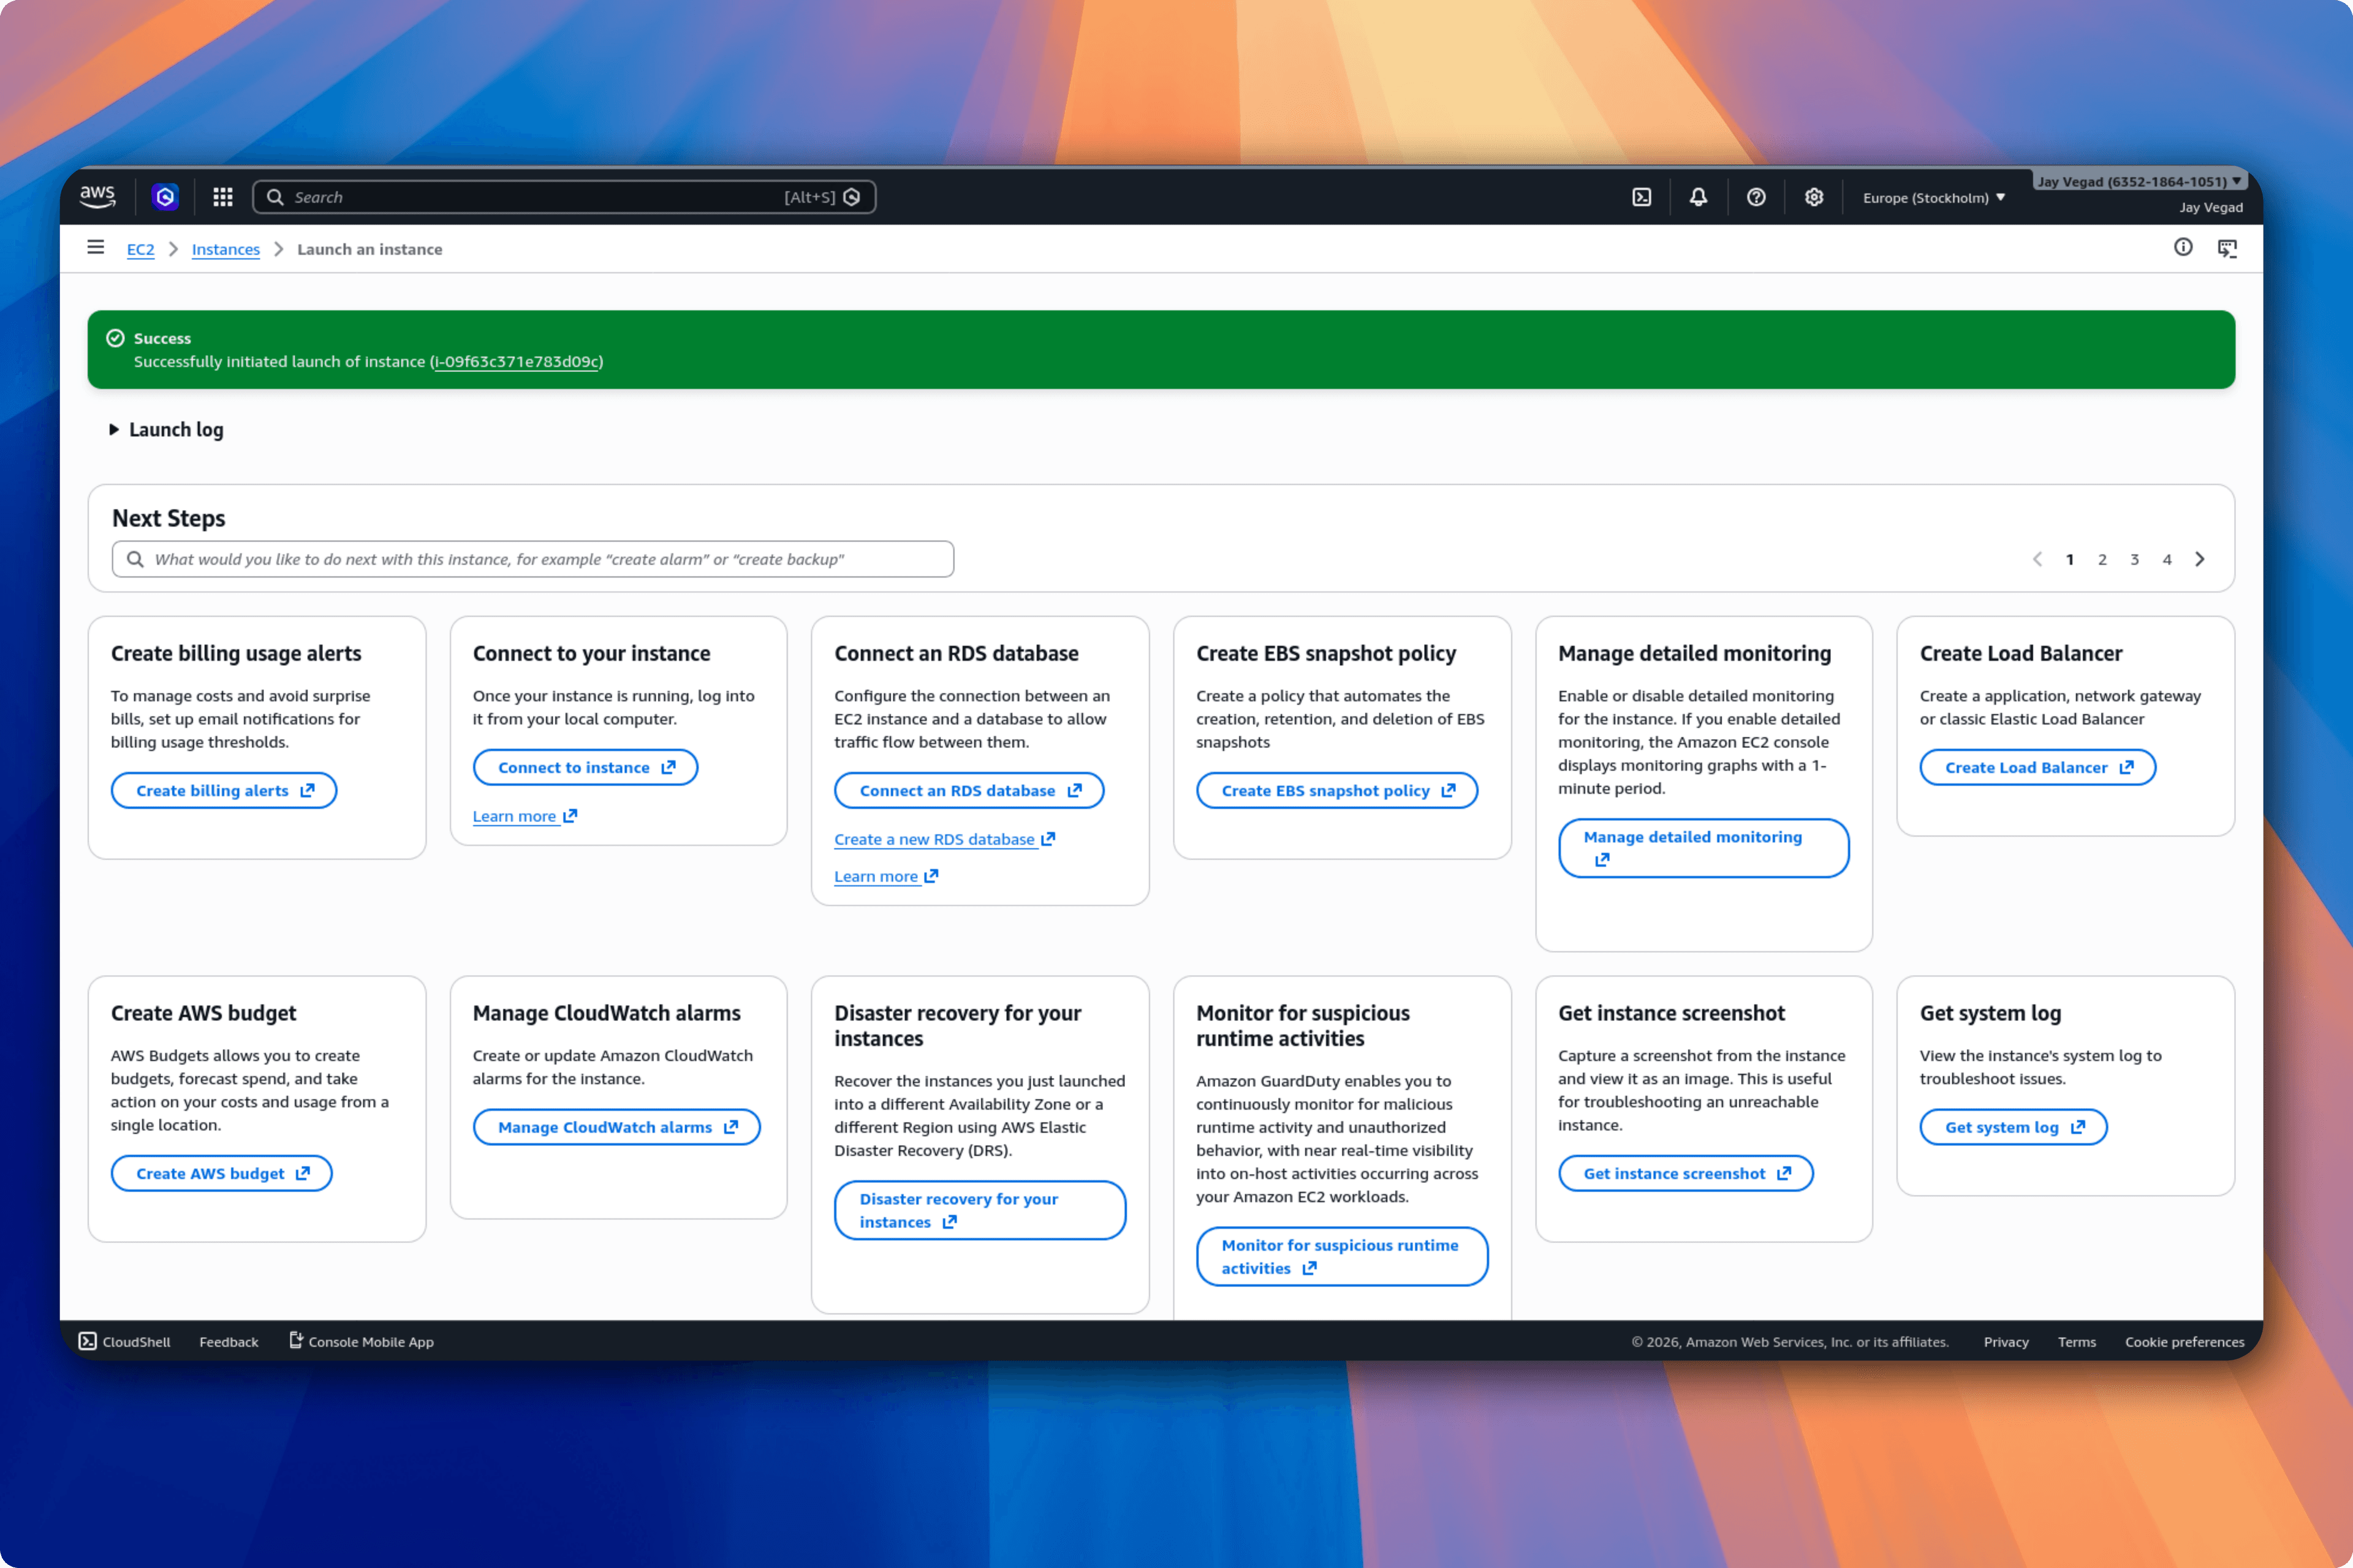The width and height of the screenshot is (2353, 1568).
Task: Go to Instances breadcrumb link
Action: [x=226, y=250]
